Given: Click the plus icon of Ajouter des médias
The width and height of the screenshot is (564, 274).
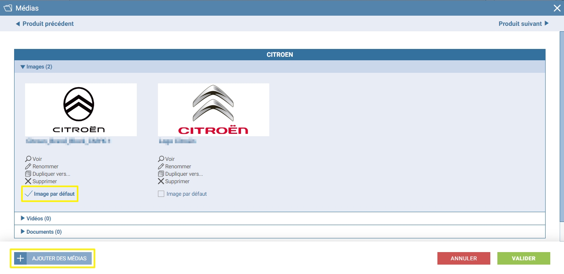Looking at the screenshot, I should tap(20, 258).
